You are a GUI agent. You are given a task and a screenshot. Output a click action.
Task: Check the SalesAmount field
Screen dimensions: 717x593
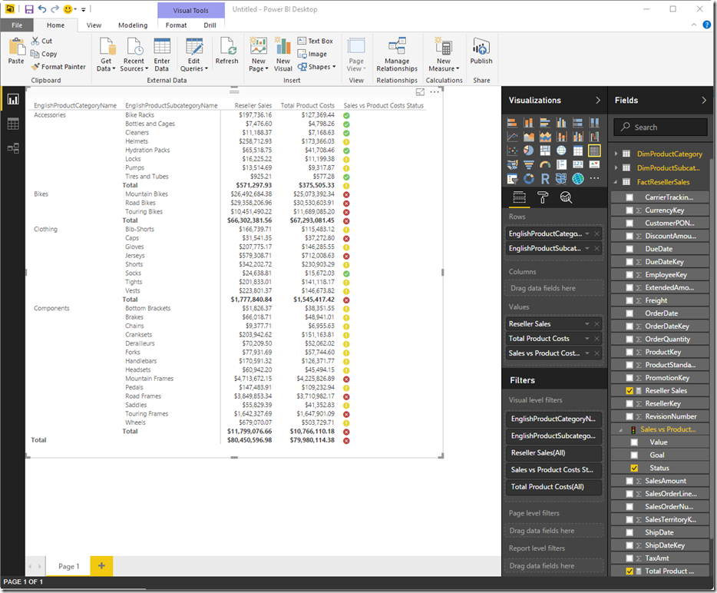[629, 481]
